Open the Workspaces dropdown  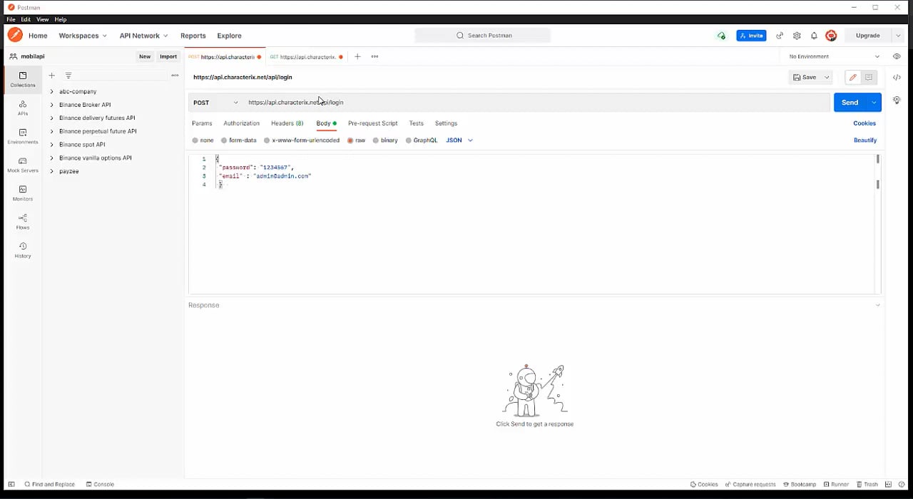pyautogui.click(x=83, y=36)
